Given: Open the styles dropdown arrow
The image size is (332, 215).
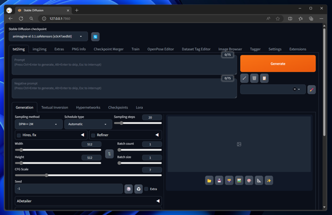Looking at the screenshot, I should coord(299,89).
